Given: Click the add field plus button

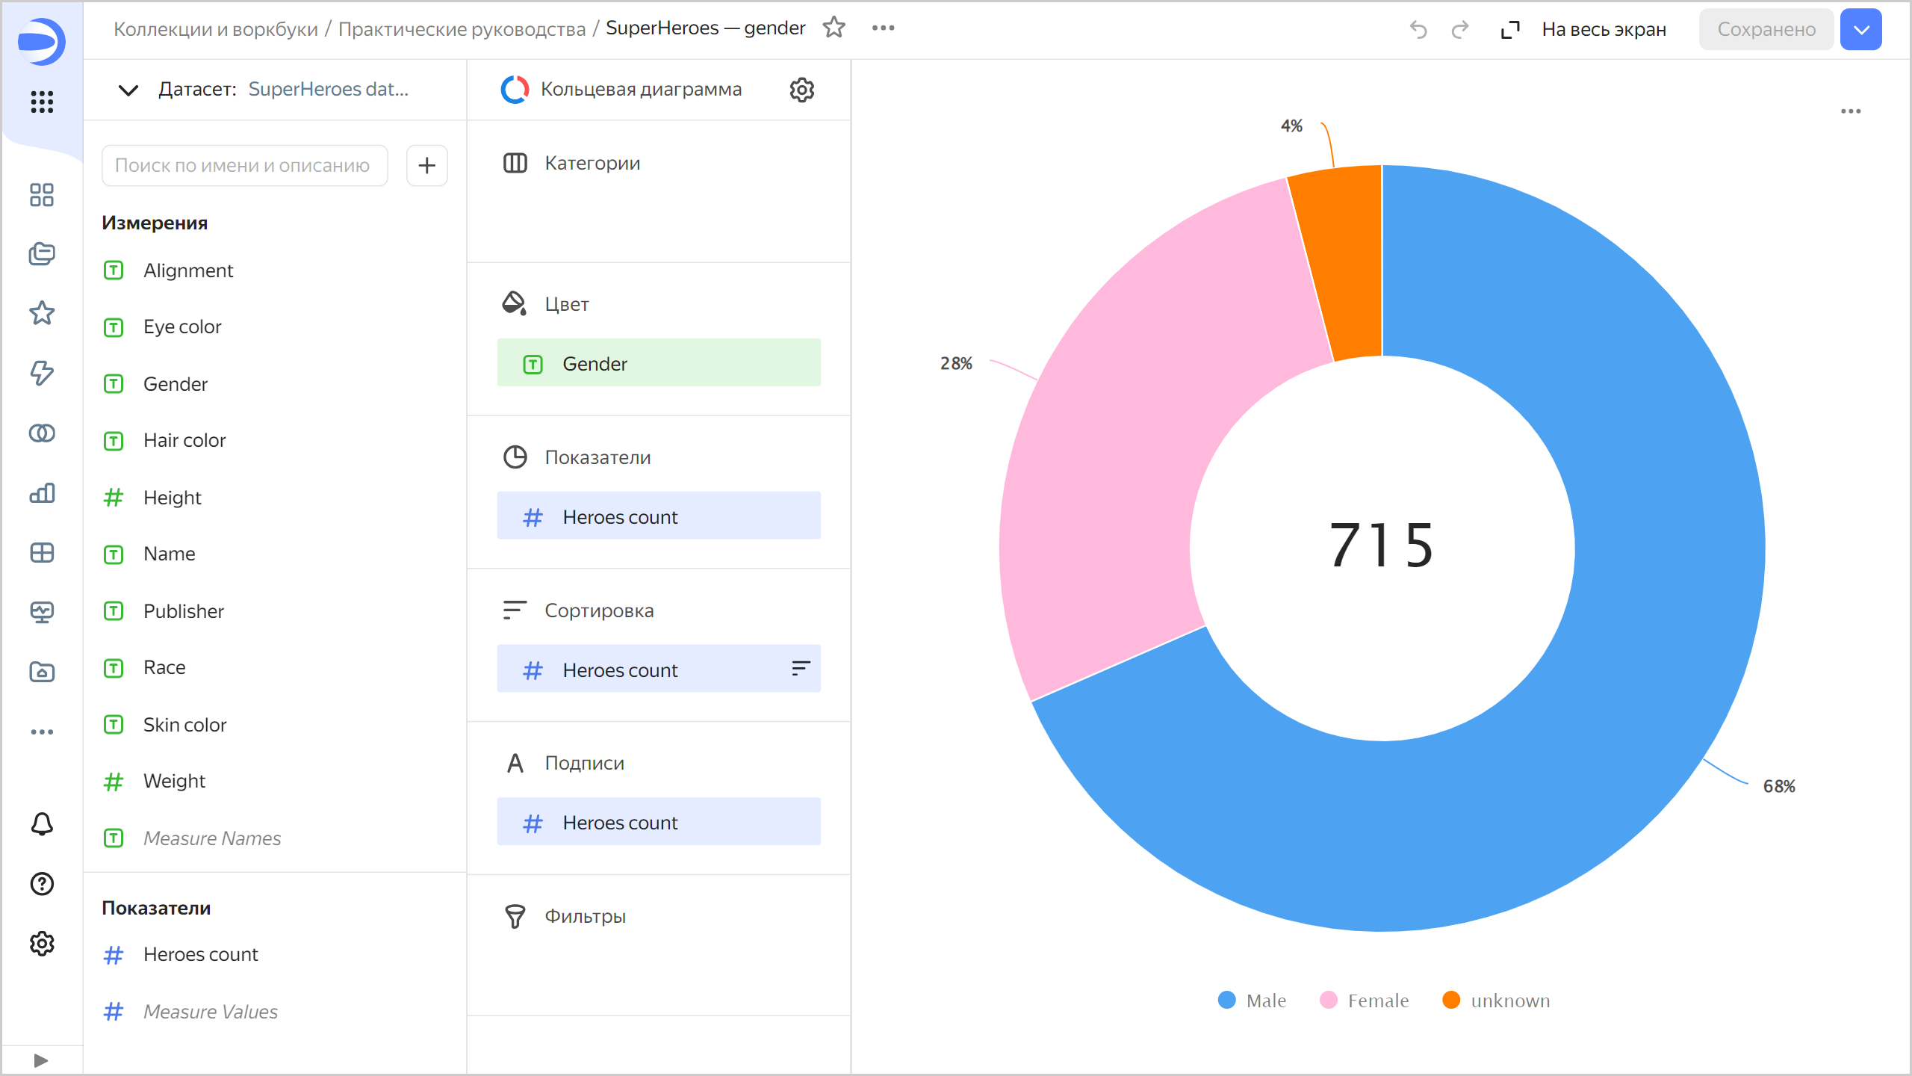Looking at the screenshot, I should pyautogui.click(x=426, y=165).
